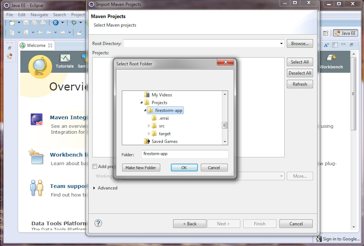Click the Browse... button
364x246 pixels.
tap(300, 44)
